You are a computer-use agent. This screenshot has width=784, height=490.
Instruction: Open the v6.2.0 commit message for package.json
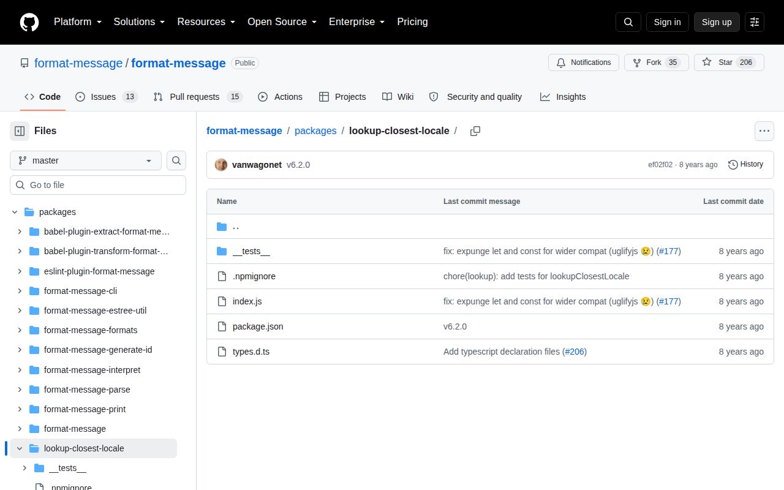[x=455, y=326]
